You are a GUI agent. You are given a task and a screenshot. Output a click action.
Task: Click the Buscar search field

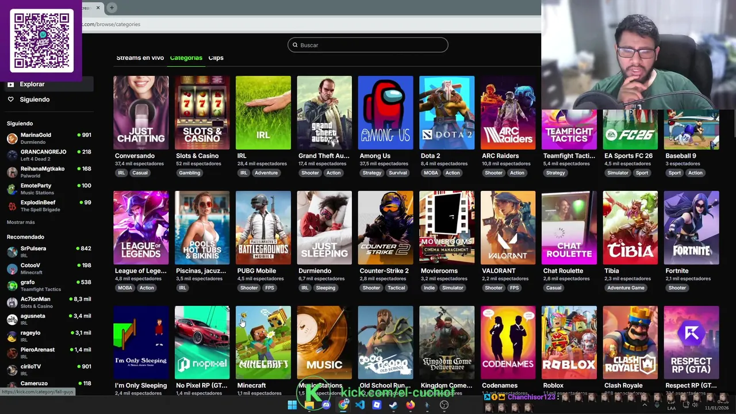(x=368, y=45)
